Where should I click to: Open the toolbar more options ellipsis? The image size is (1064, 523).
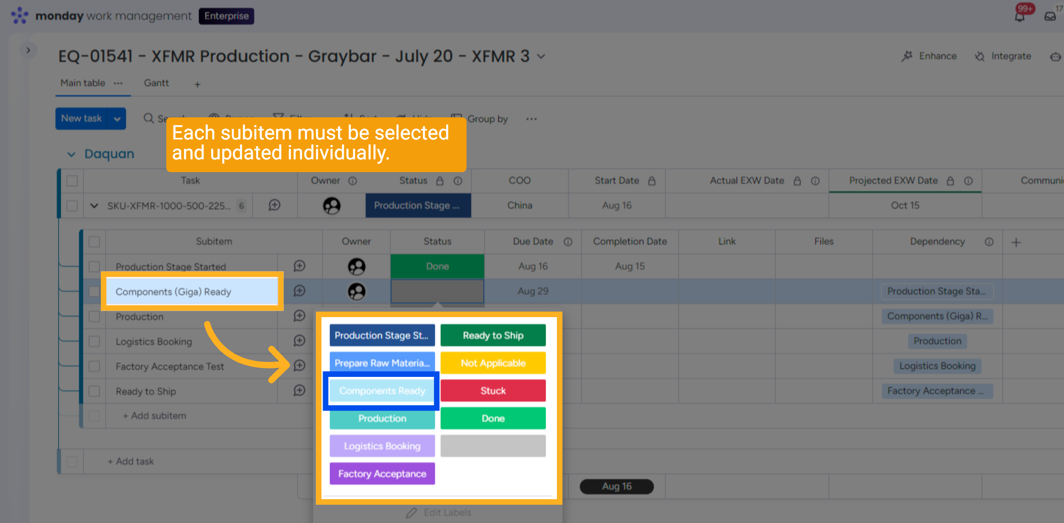click(531, 119)
